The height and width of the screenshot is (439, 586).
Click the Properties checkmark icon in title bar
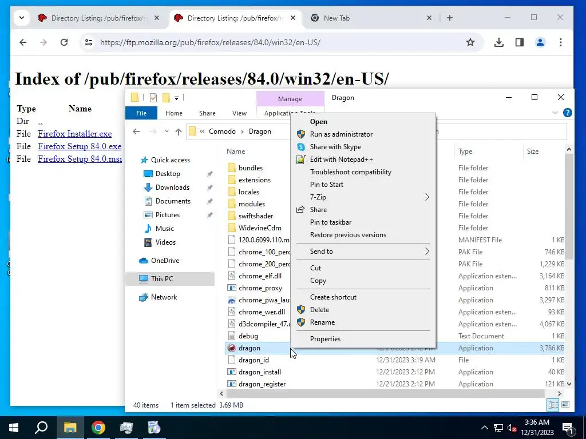click(x=153, y=98)
